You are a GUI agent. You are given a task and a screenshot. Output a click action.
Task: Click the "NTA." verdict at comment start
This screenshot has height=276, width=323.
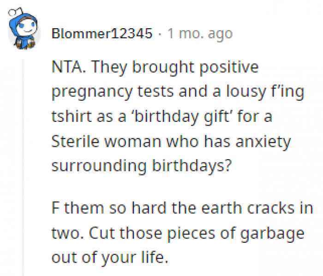66,67
